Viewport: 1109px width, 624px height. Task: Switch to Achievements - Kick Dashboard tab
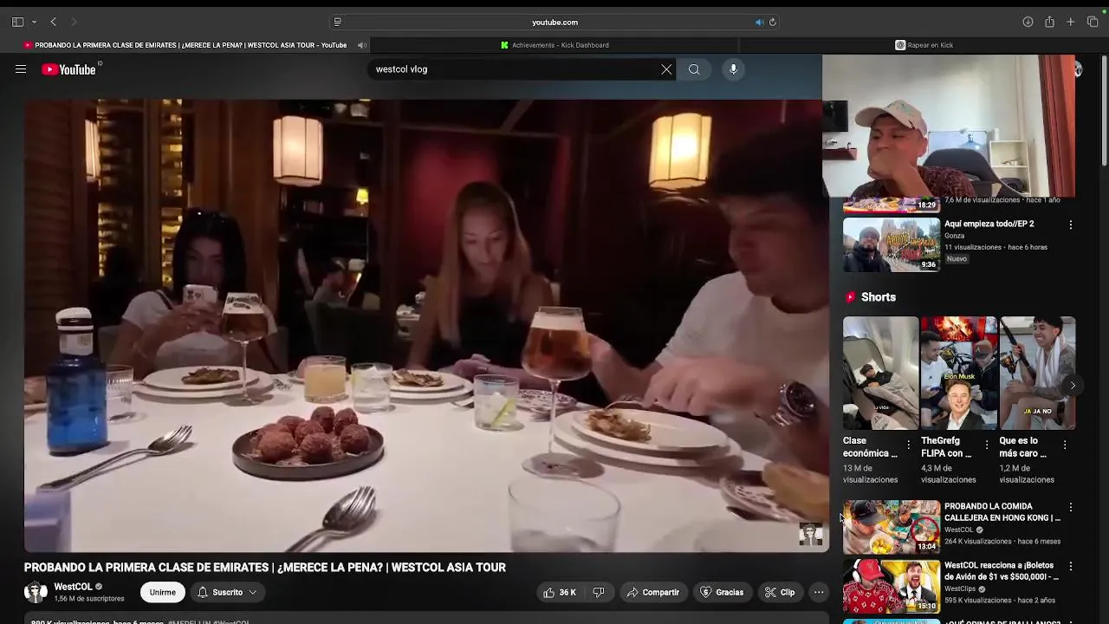click(x=554, y=45)
